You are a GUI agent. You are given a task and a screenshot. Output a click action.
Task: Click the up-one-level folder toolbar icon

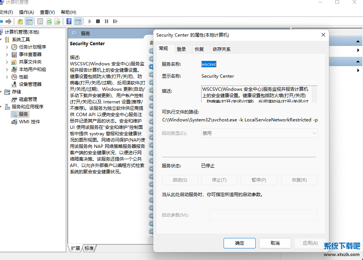click(20, 22)
